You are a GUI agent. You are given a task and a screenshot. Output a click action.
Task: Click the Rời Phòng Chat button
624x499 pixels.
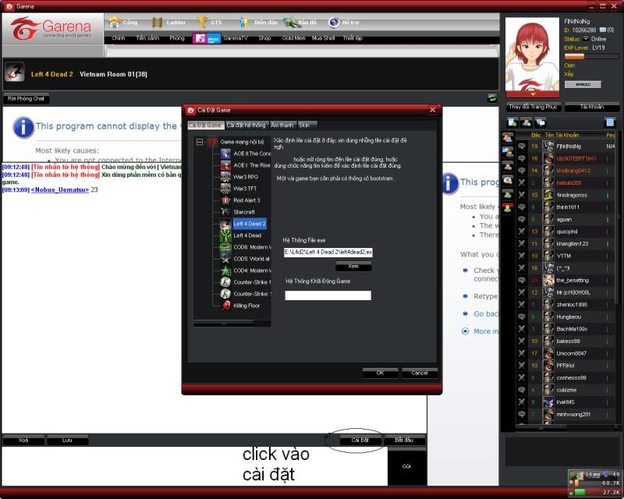coord(26,98)
